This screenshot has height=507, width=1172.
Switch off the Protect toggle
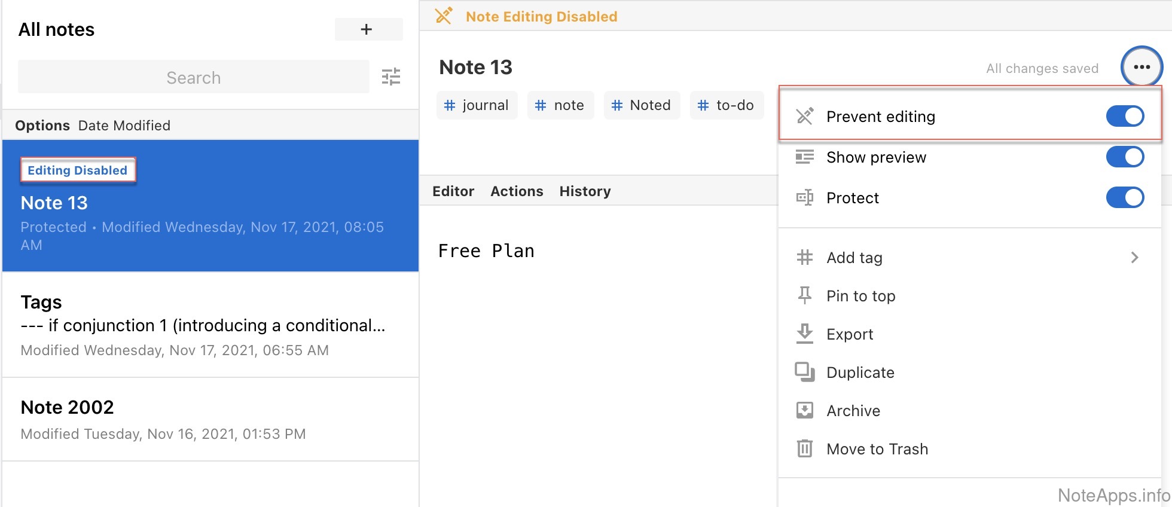(x=1124, y=197)
